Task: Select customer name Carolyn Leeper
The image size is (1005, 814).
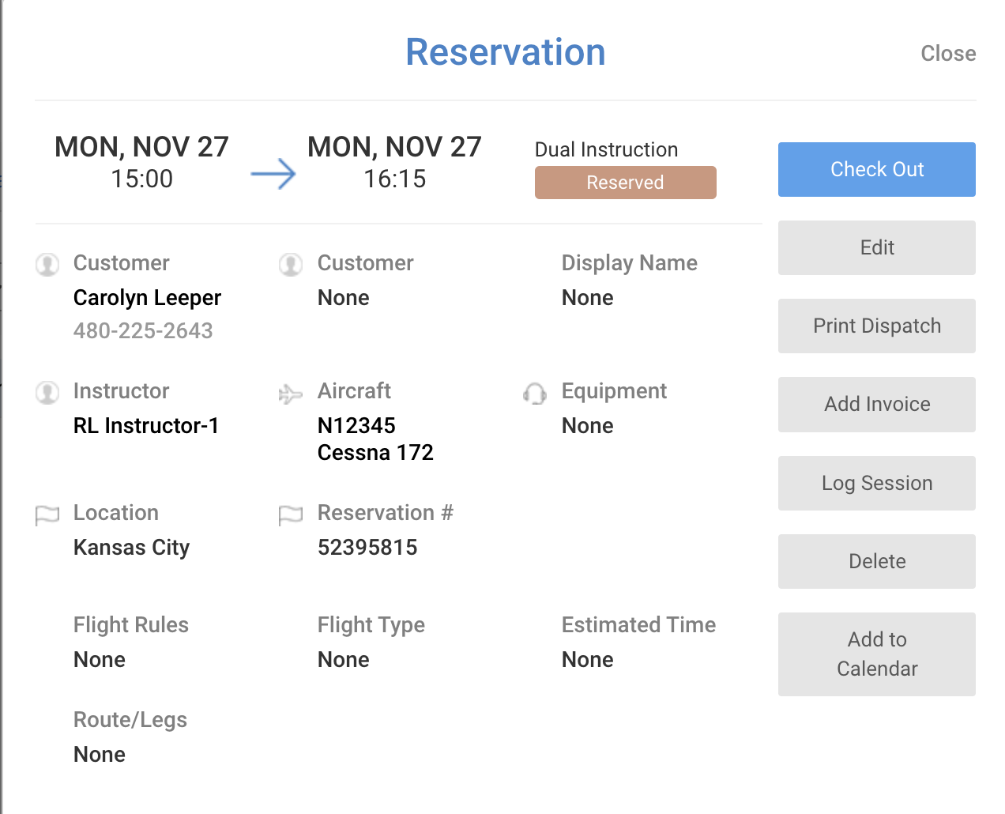Action: tap(147, 298)
